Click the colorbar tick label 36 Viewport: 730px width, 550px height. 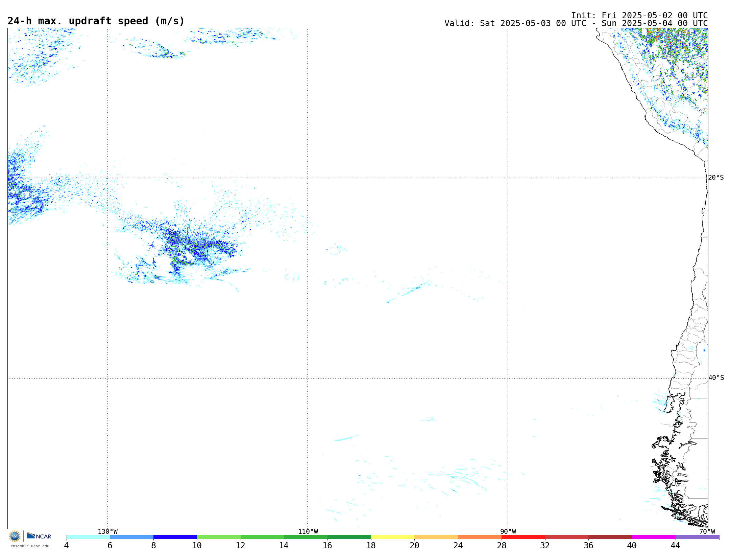[588, 546]
